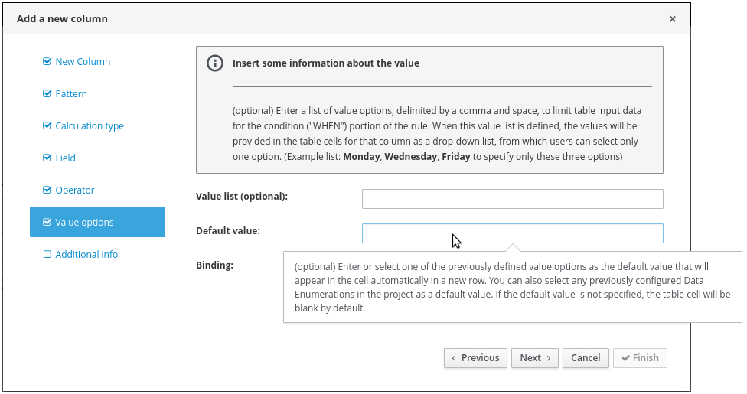Screen dimensions: 747x394
Task: Click the checkmark icon beside Operator
Action: click(47, 190)
